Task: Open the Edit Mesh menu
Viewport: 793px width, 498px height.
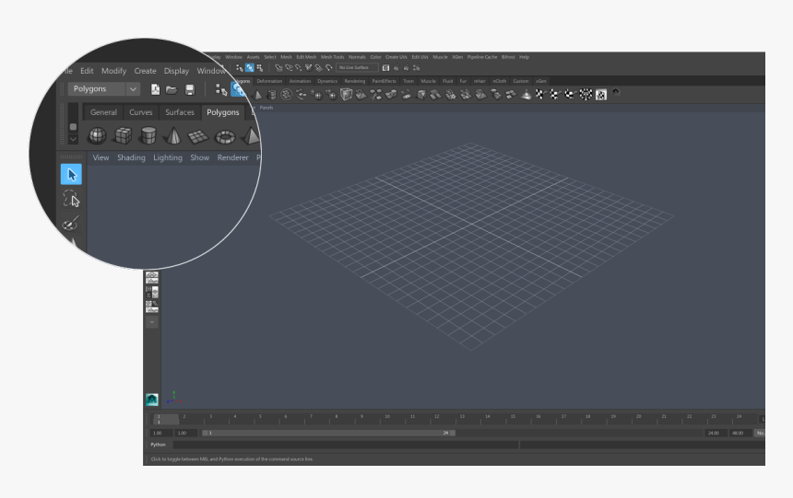Action: [306, 57]
